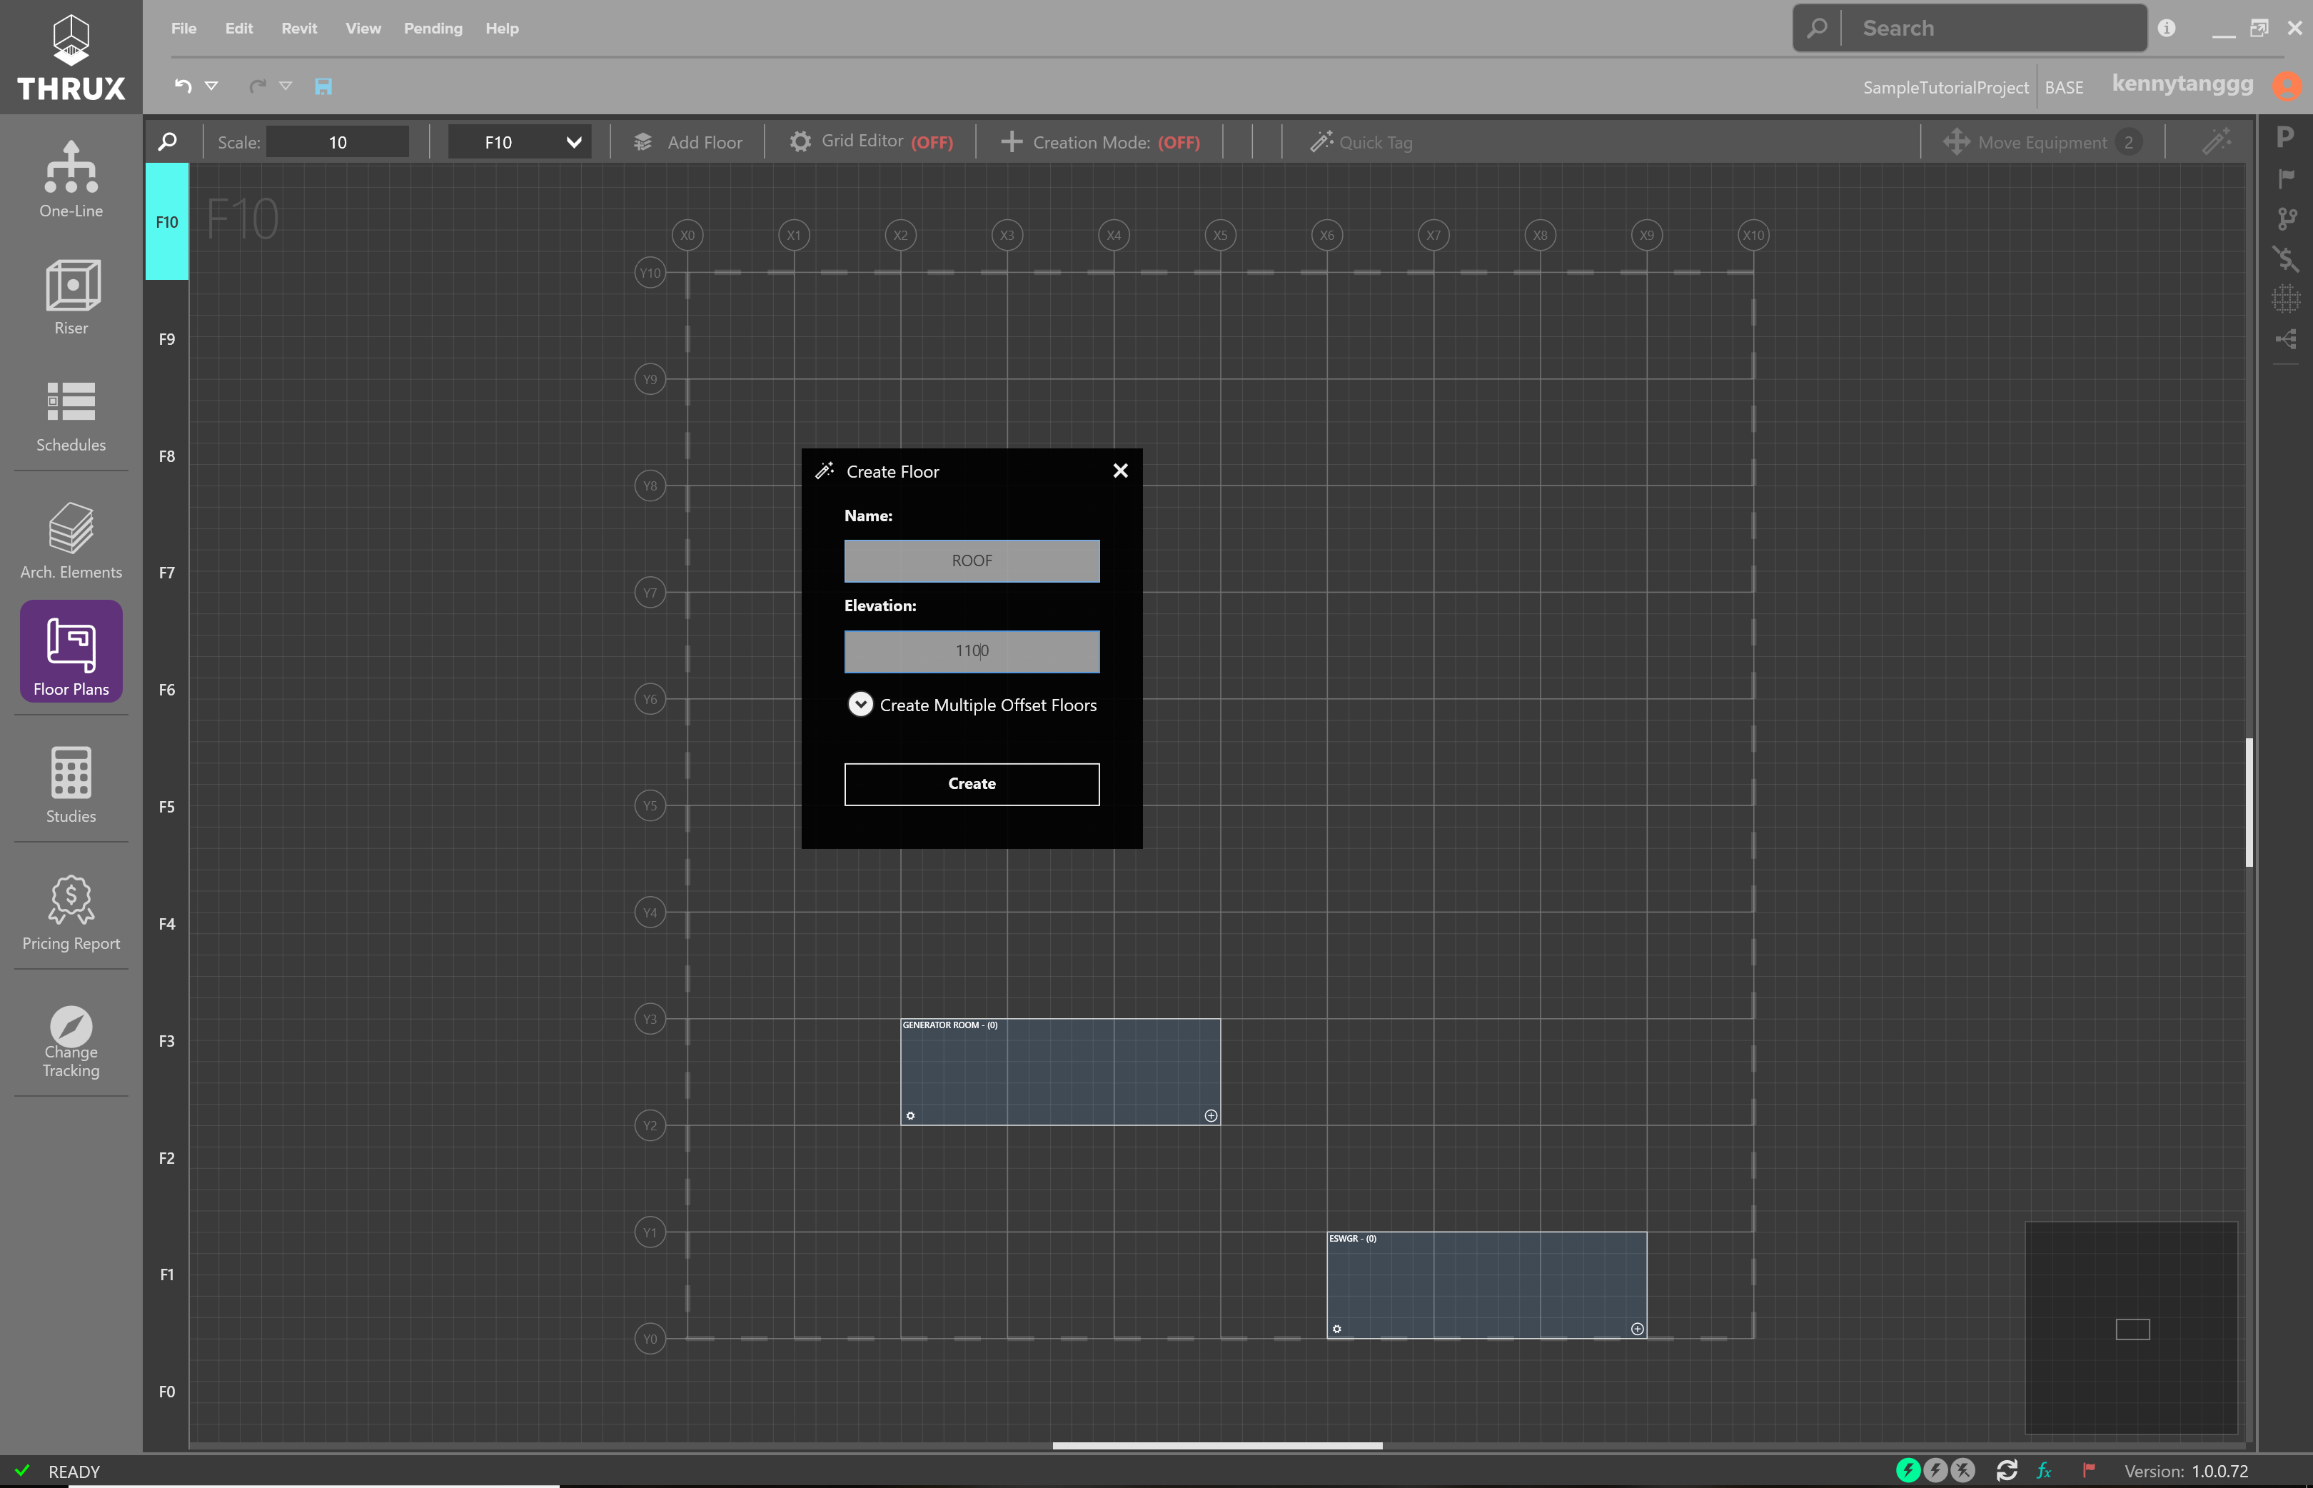2313x1488 pixels.
Task: Click the redo arrow icon
Action: click(x=257, y=86)
